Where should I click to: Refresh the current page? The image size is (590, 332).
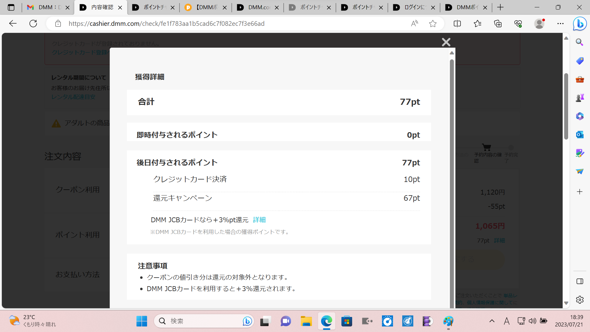point(33,23)
